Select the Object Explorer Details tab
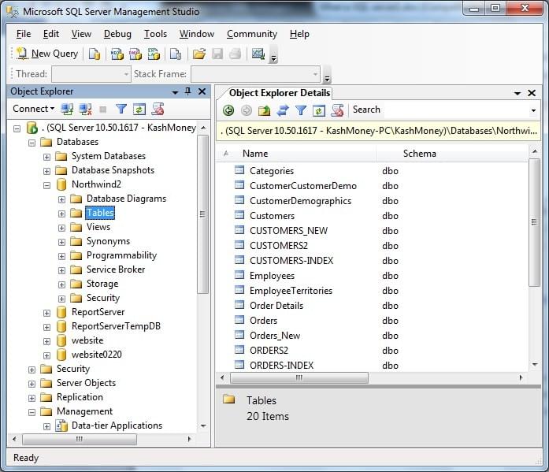Screen dimensions: 549x472 (280, 93)
